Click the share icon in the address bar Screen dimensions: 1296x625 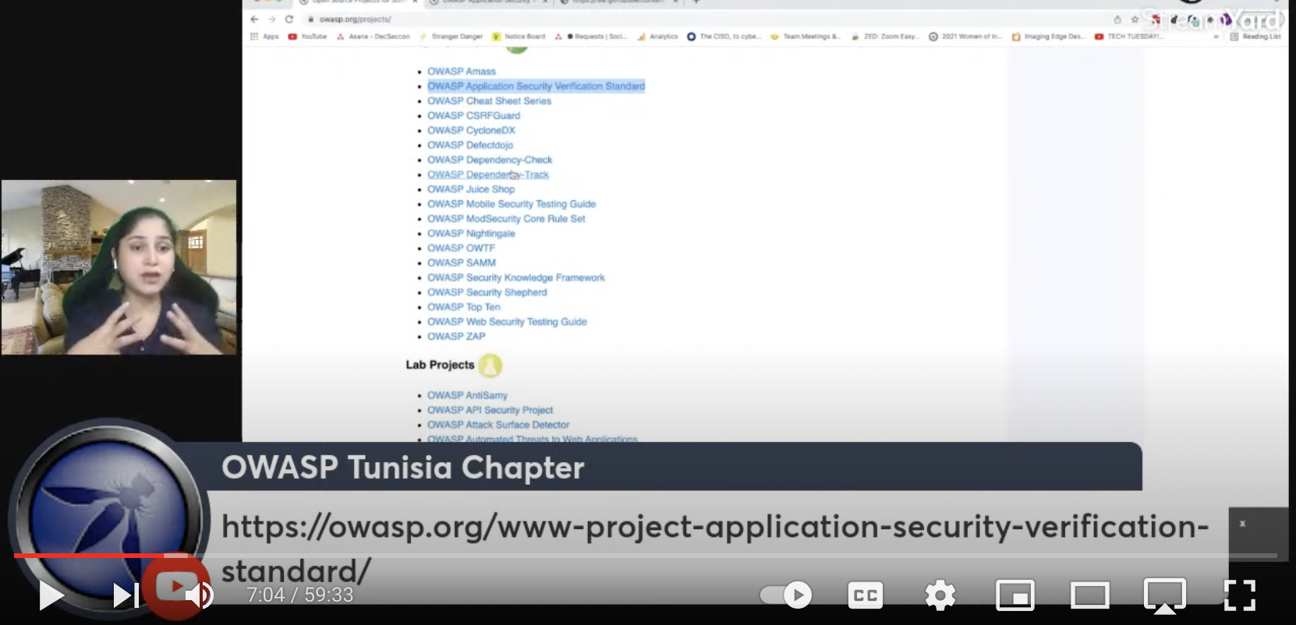(x=1117, y=19)
